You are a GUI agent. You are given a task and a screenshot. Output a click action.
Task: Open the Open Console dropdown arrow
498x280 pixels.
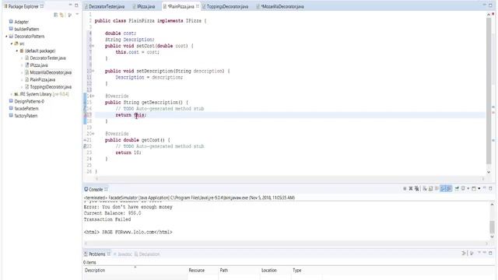coord(479,188)
